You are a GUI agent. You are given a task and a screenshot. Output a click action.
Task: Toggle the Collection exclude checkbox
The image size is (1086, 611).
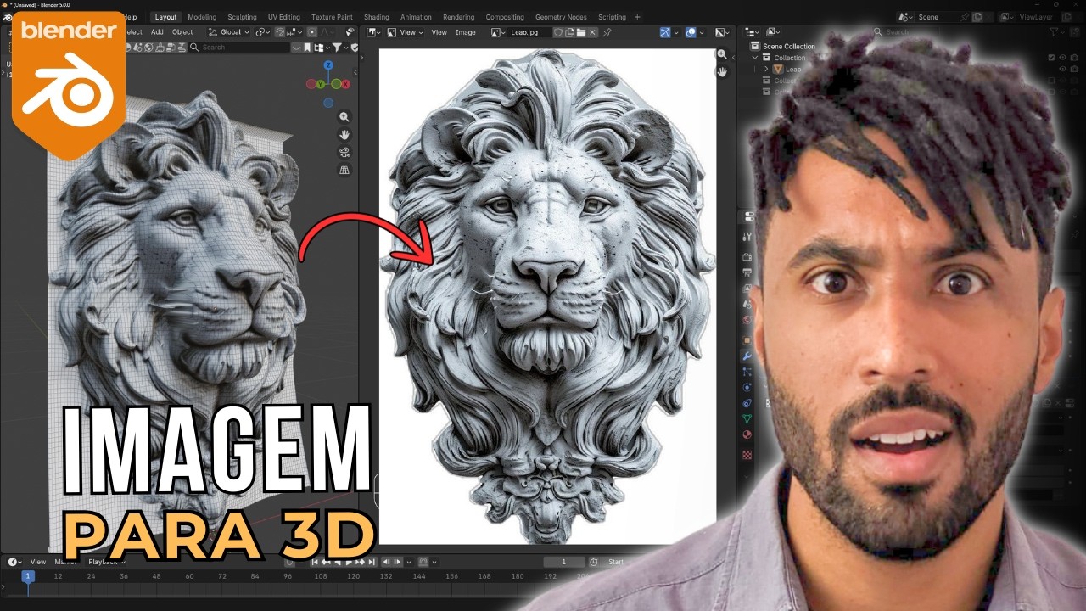(x=1051, y=58)
